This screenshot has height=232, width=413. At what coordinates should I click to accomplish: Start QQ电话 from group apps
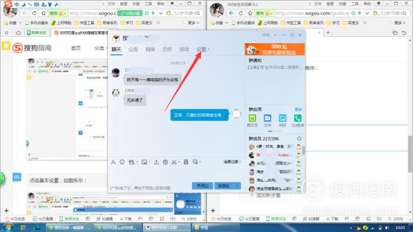(297, 121)
